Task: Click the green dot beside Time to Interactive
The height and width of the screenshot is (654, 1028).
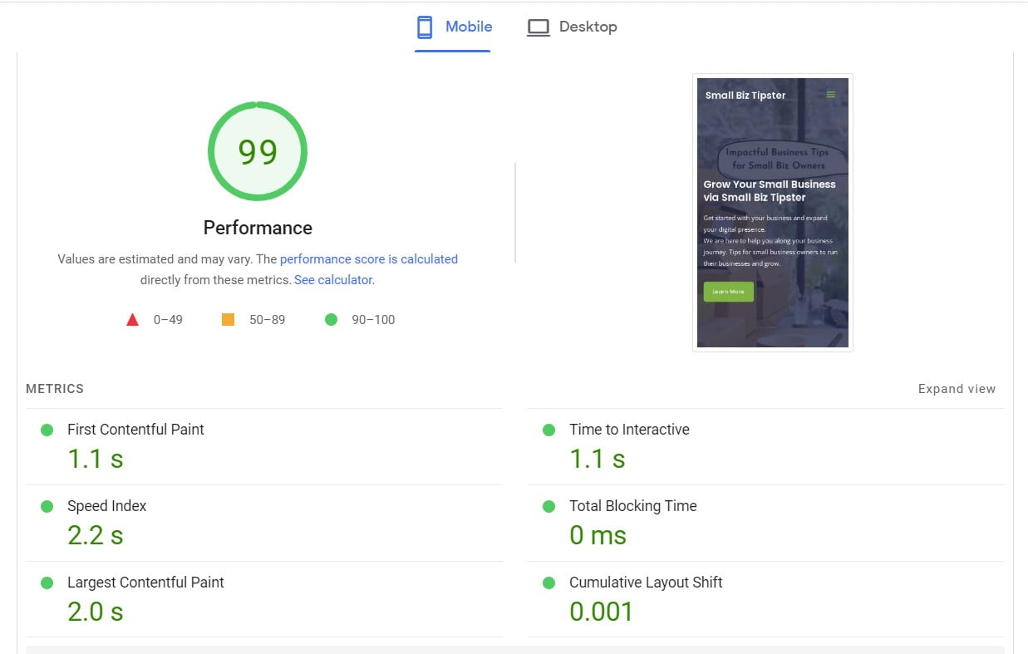Action: pyautogui.click(x=548, y=430)
